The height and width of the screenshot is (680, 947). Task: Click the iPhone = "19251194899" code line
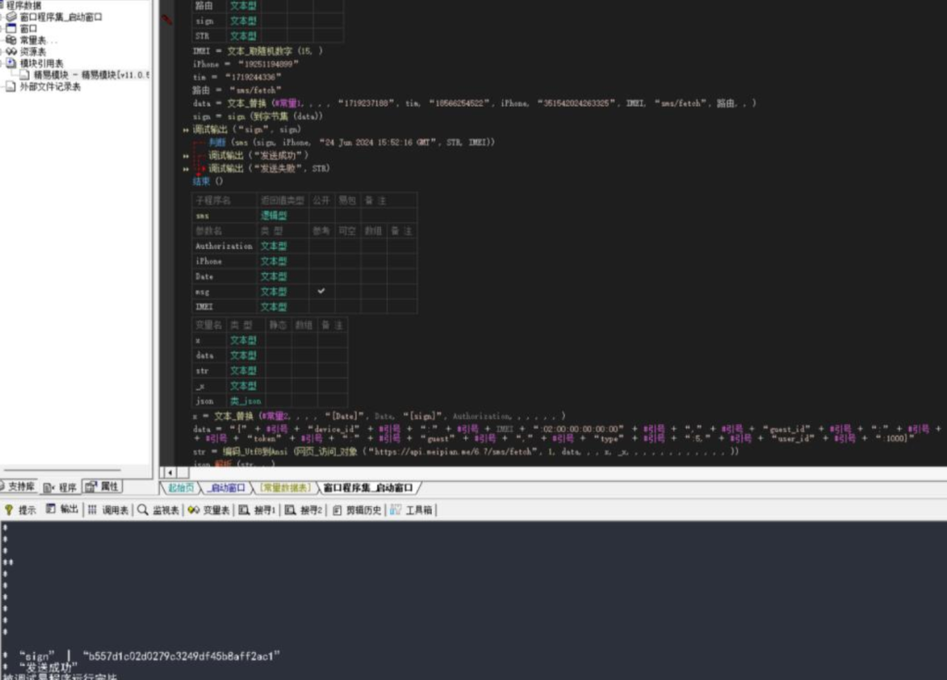pyautogui.click(x=245, y=64)
